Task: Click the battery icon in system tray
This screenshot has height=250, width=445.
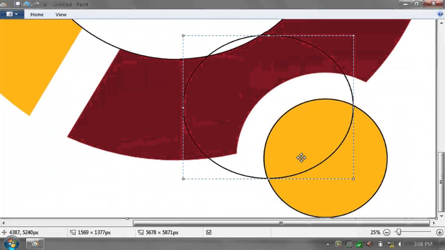Action: 380,244
